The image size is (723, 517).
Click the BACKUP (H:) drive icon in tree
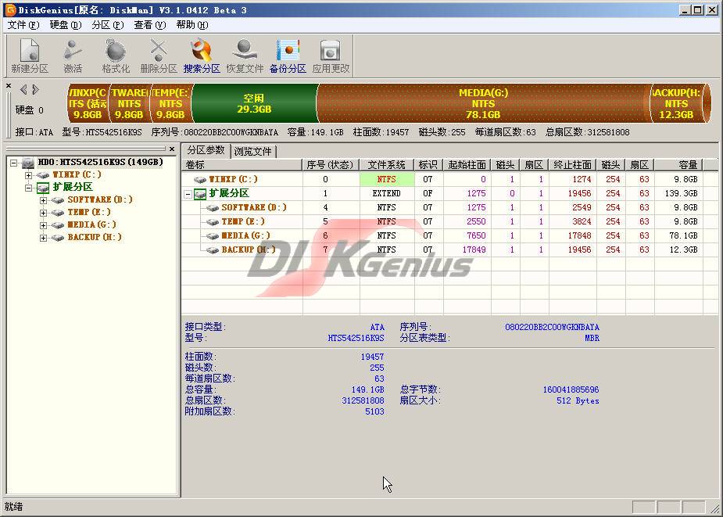coord(58,237)
